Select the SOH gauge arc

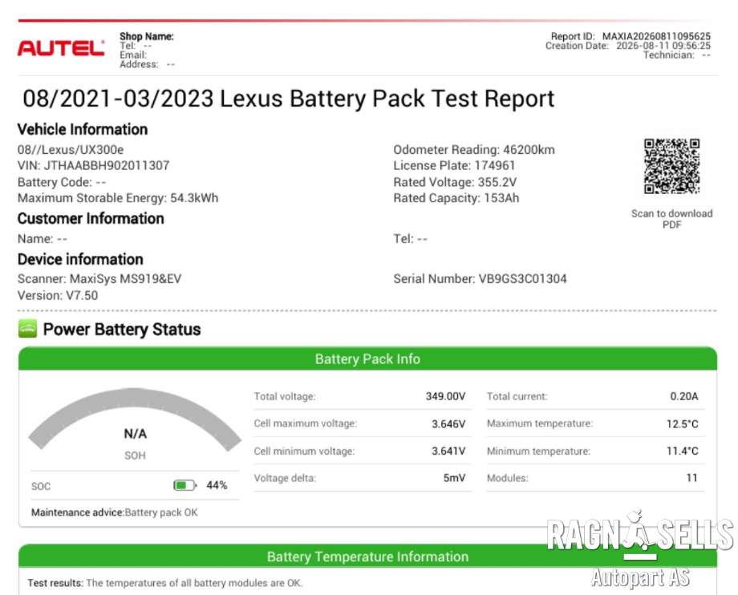coord(135,418)
